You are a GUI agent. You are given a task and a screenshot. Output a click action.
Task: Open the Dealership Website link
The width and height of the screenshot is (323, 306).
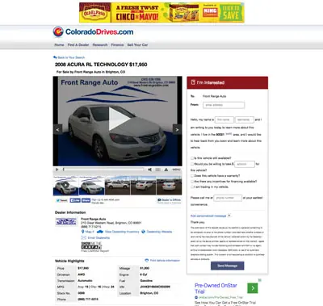point(159,232)
